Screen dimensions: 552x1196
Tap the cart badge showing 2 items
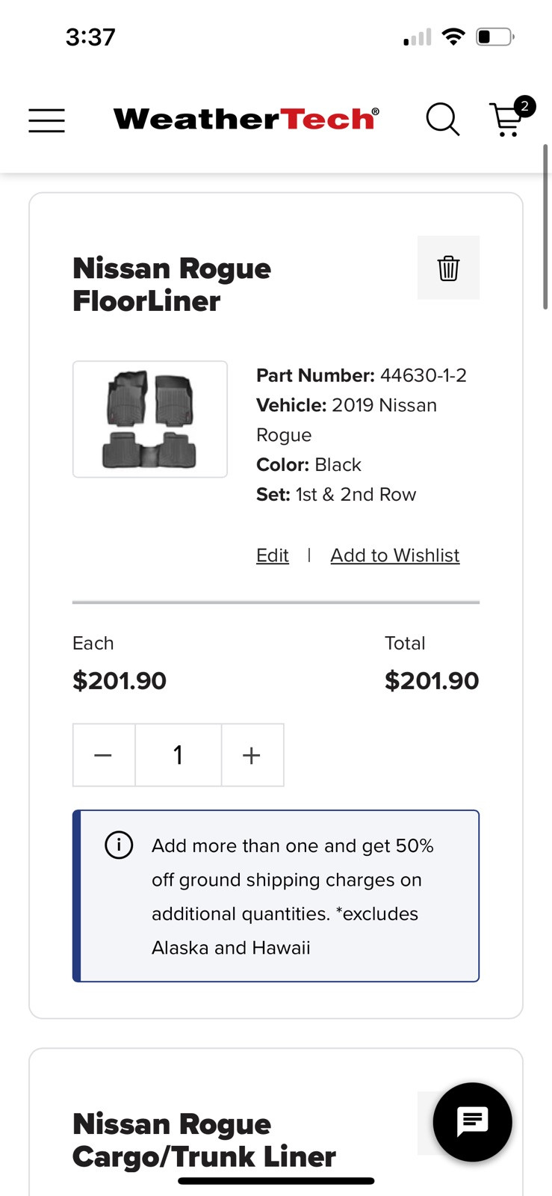[x=525, y=106]
